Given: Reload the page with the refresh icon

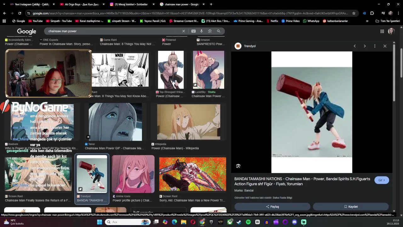Looking at the screenshot, I should [x=20, y=13].
